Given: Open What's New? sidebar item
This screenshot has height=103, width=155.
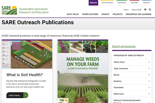Looking at the screenshot, I should pyautogui.click(x=131, y=62).
